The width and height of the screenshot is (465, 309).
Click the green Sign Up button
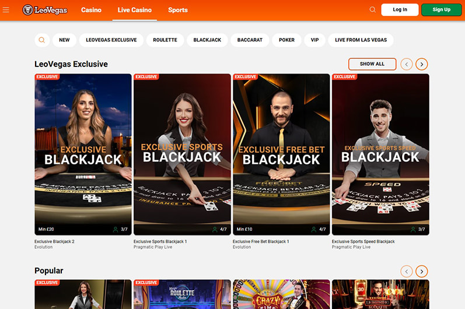tap(441, 9)
